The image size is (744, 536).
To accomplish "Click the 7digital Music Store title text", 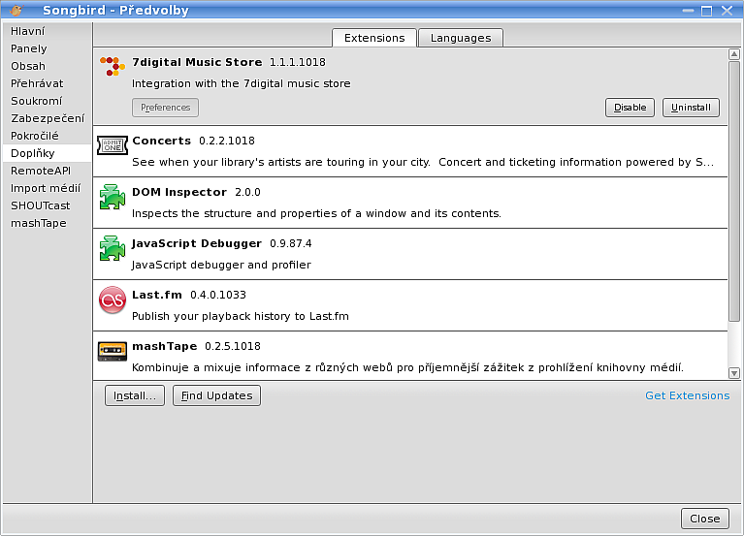I will 197,62.
